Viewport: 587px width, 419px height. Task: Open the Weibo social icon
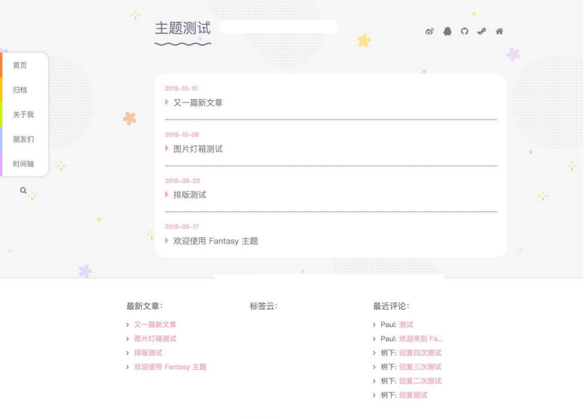pos(429,32)
